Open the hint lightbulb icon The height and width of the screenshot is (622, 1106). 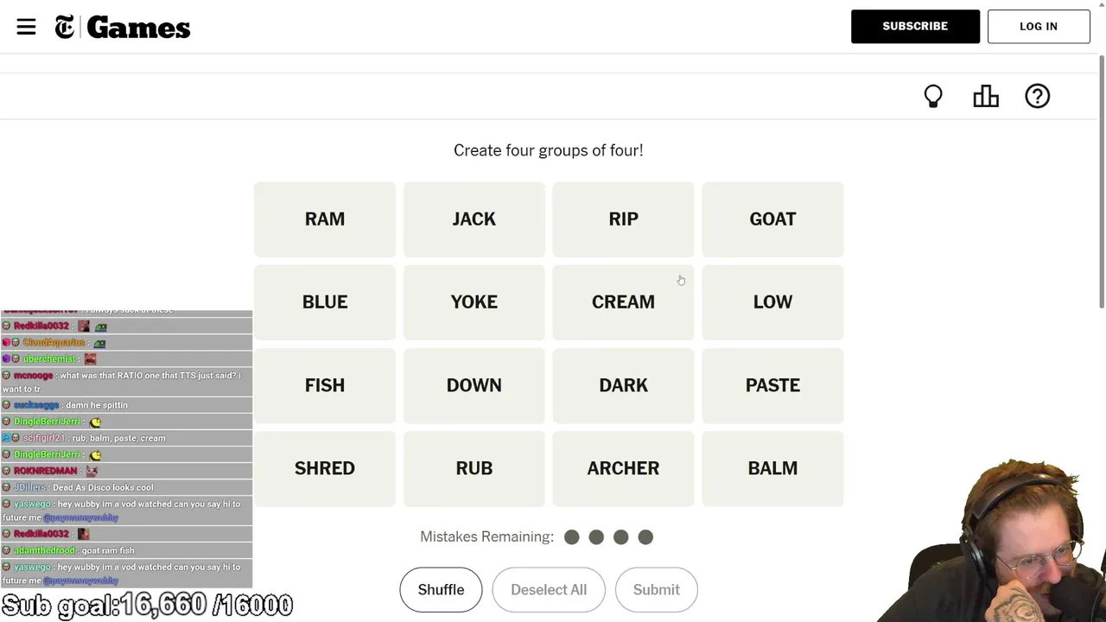coord(933,96)
